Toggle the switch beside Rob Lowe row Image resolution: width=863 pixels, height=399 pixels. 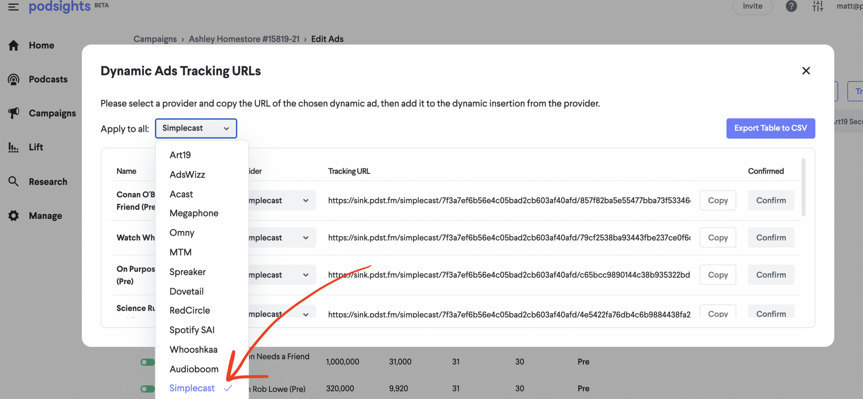[147, 389]
